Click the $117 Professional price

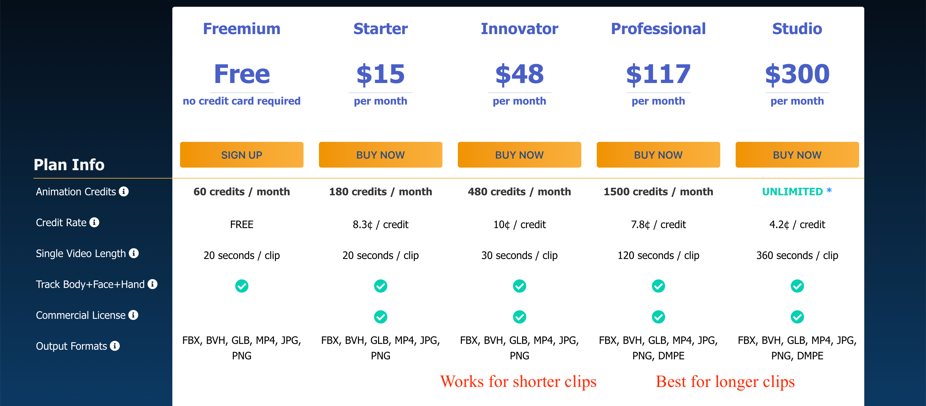tap(658, 74)
